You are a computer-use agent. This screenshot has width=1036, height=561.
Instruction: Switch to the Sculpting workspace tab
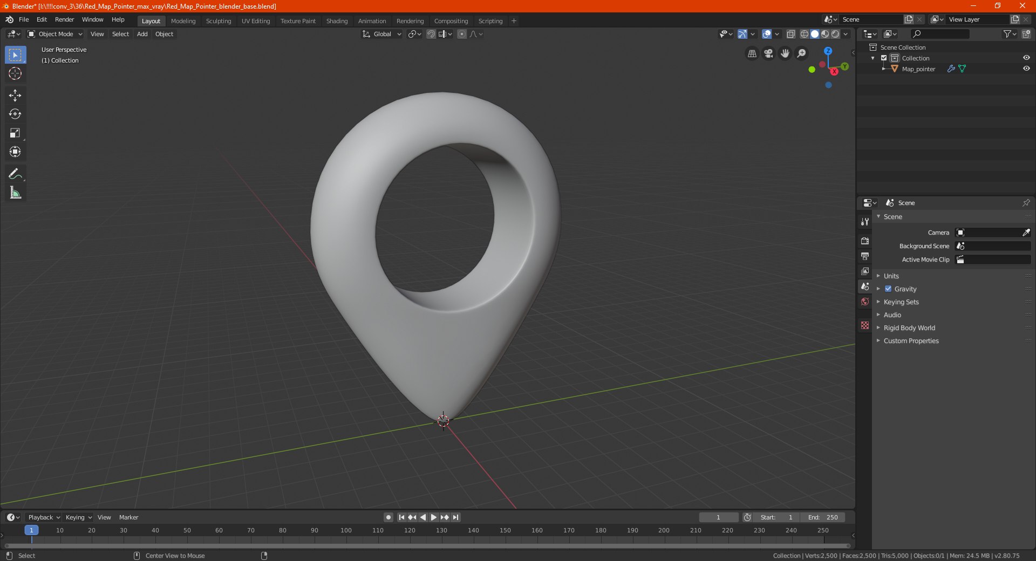tap(219, 21)
